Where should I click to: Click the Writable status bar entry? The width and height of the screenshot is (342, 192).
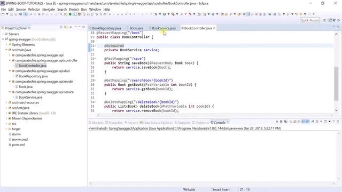[x=189, y=190]
